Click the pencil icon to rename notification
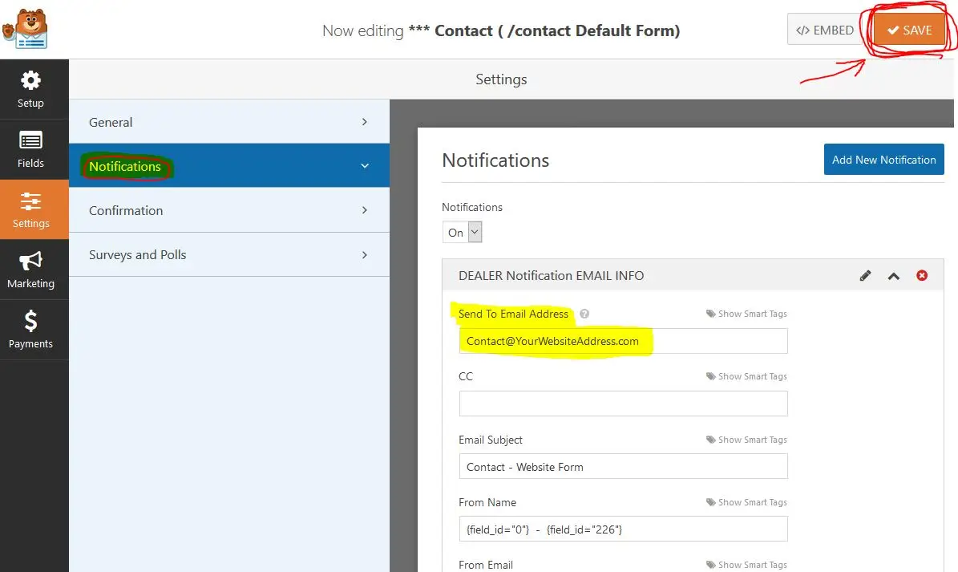This screenshot has width=958, height=572. point(865,276)
